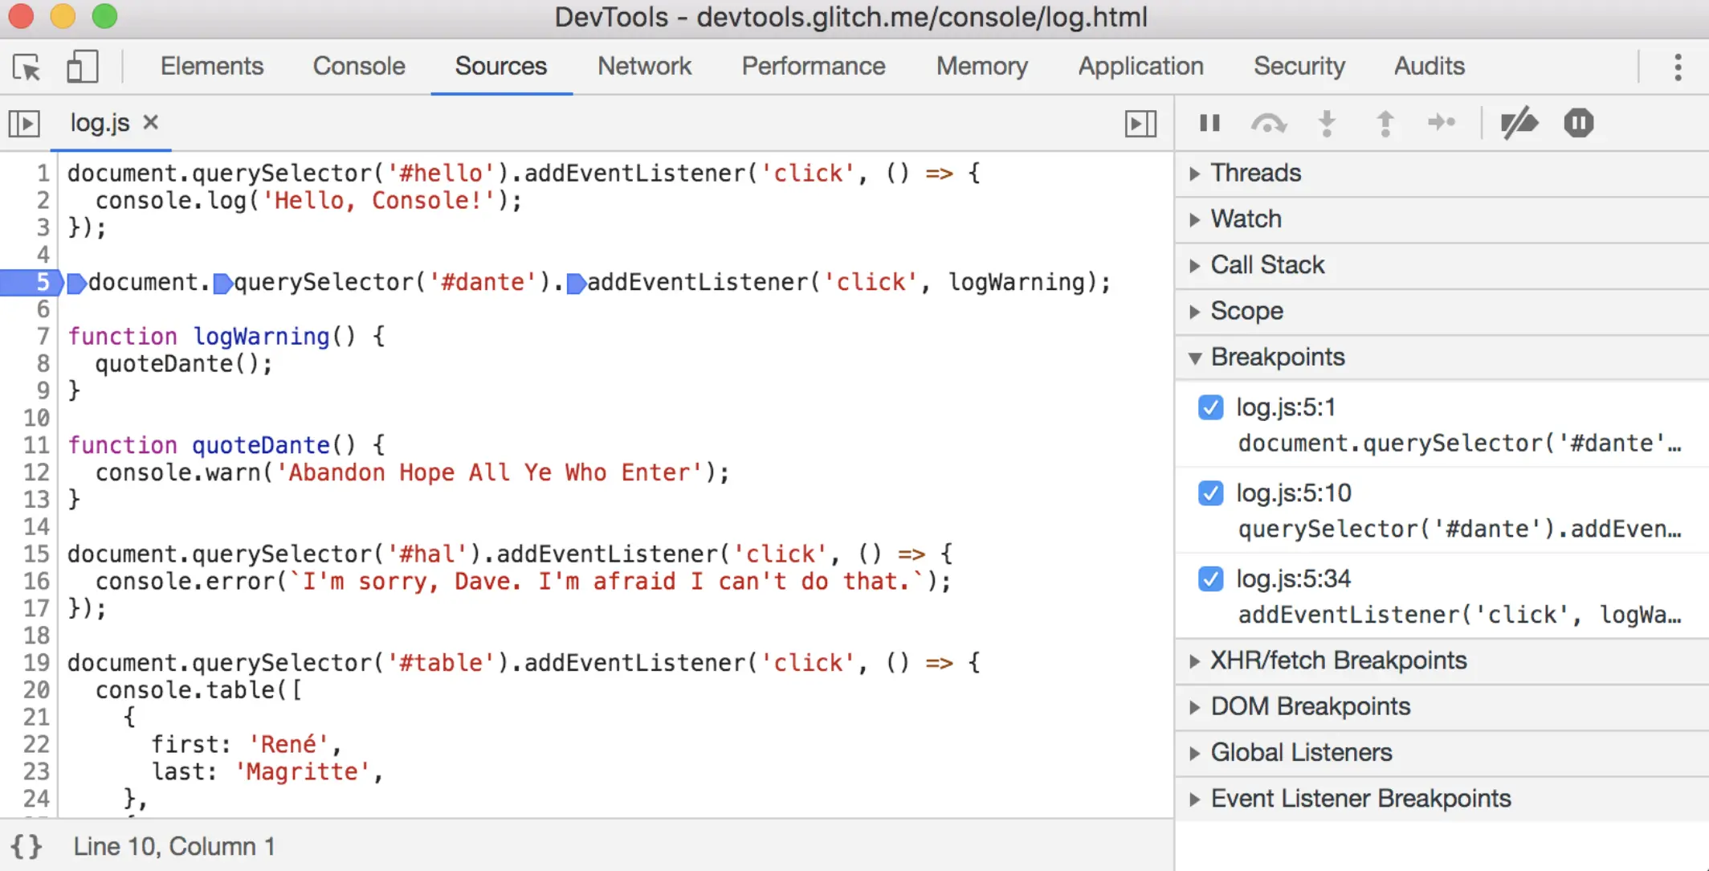Toggle pause on exceptions

1578,123
